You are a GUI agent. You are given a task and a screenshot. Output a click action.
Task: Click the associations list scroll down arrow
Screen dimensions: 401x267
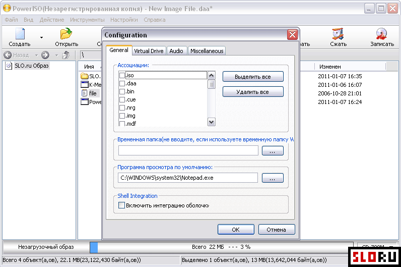(x=211, y=122)
